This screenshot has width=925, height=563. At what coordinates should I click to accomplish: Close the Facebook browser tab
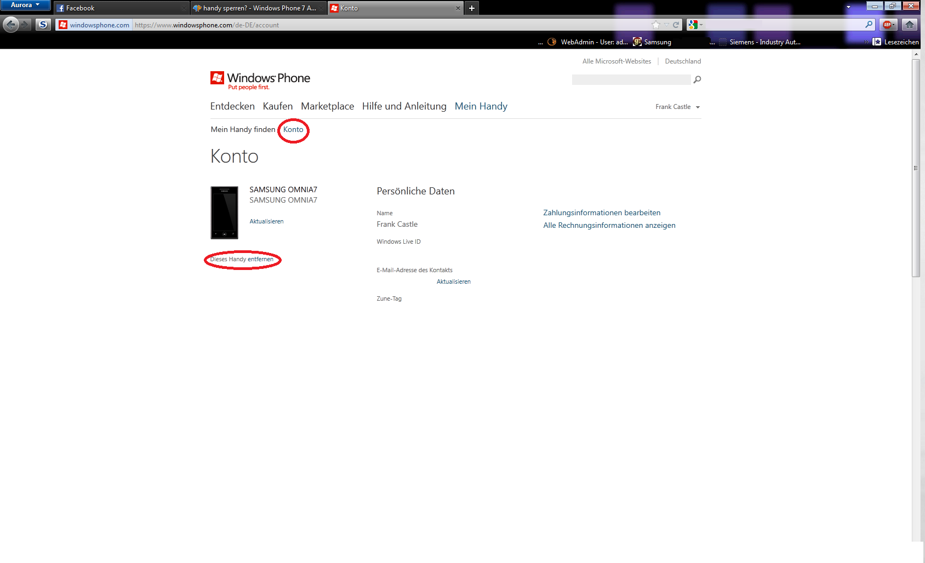pyautogui.click(x=184, y=8)
